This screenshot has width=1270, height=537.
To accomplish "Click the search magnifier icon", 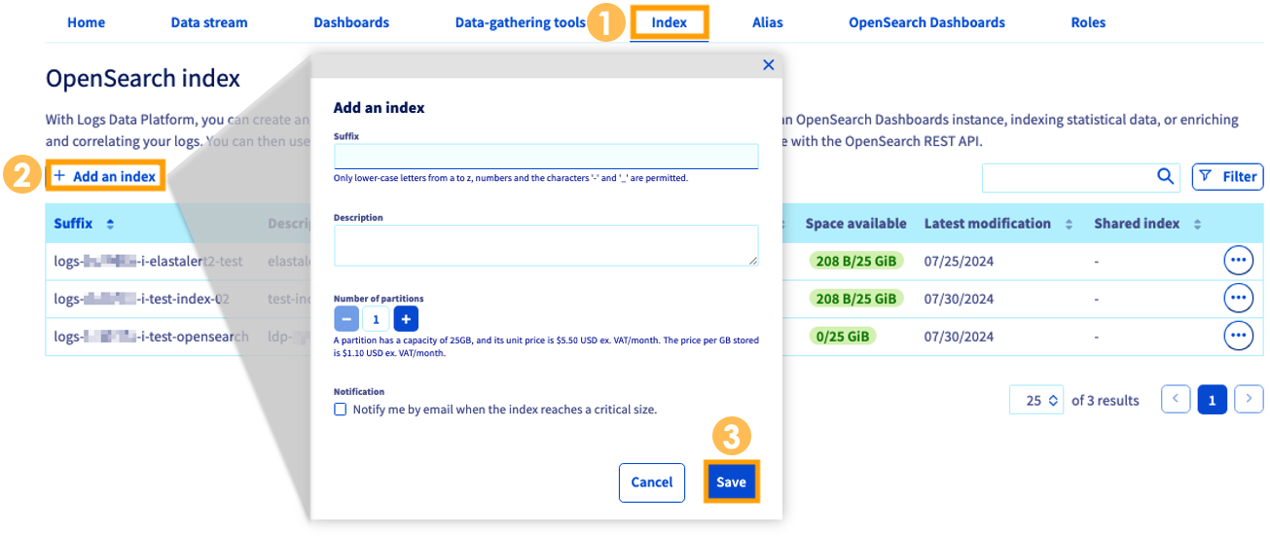I will click(x=1165, y=176).
